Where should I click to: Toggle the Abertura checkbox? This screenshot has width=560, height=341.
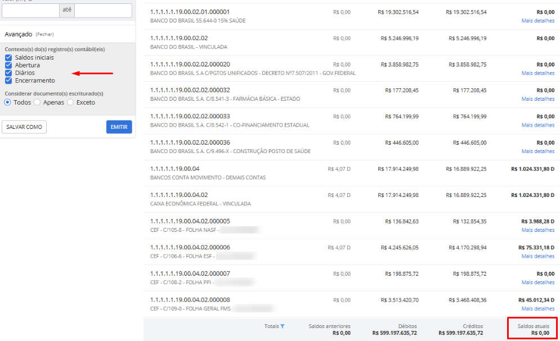pyautogui.click(x=8, y=65)
